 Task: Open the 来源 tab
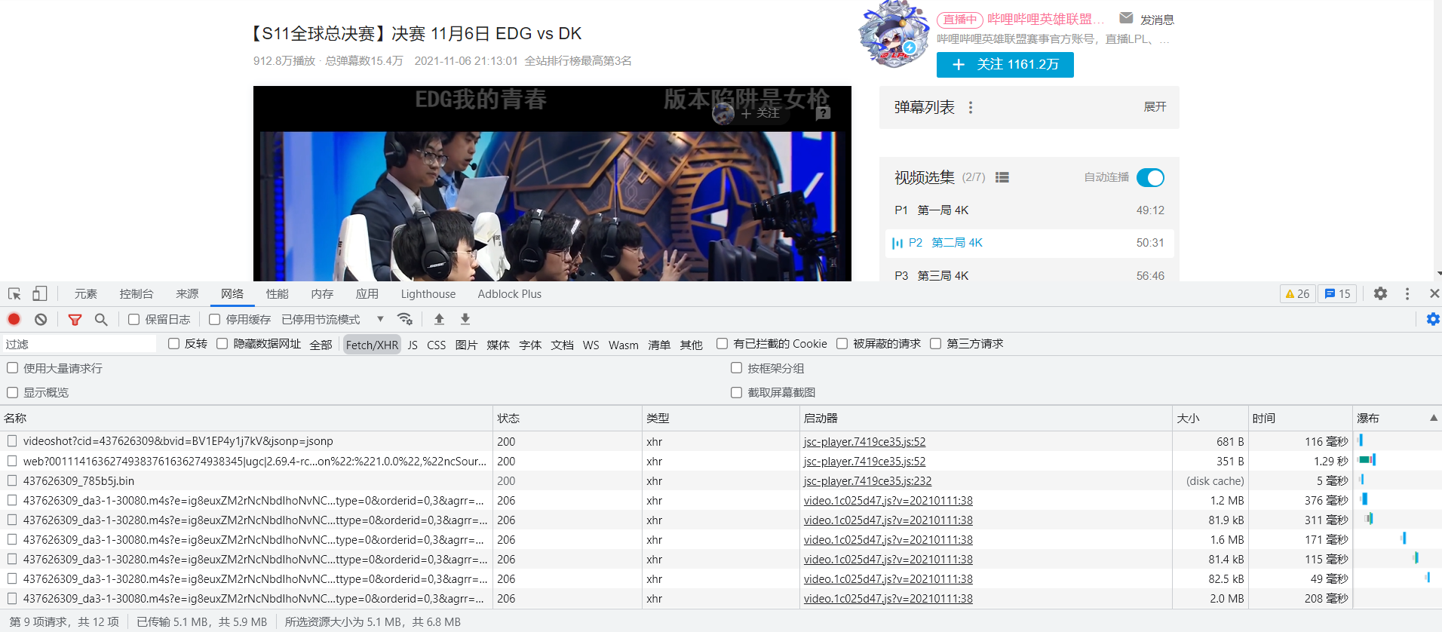[187, 294]
